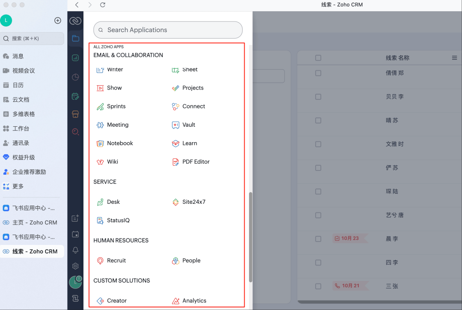Expand 更多 in the sidebar
Viewport: 462px width, 310px height.
(x=32, y=186)
